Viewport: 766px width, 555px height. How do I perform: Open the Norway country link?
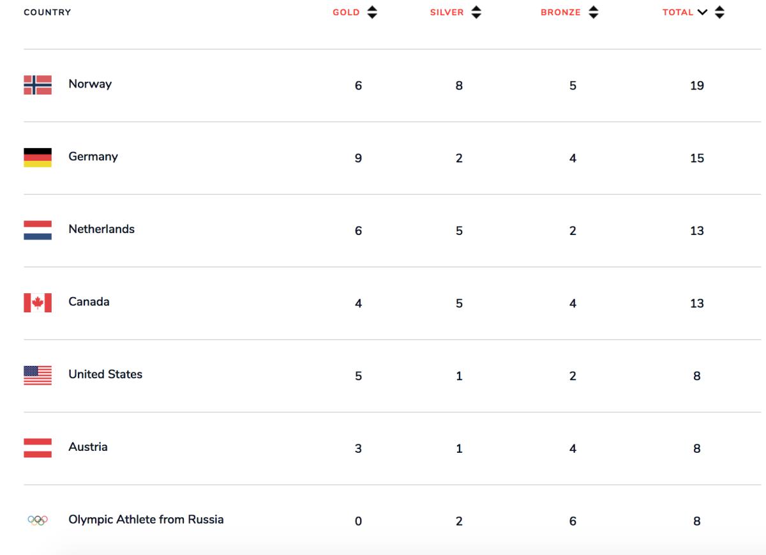pos(90,84)
